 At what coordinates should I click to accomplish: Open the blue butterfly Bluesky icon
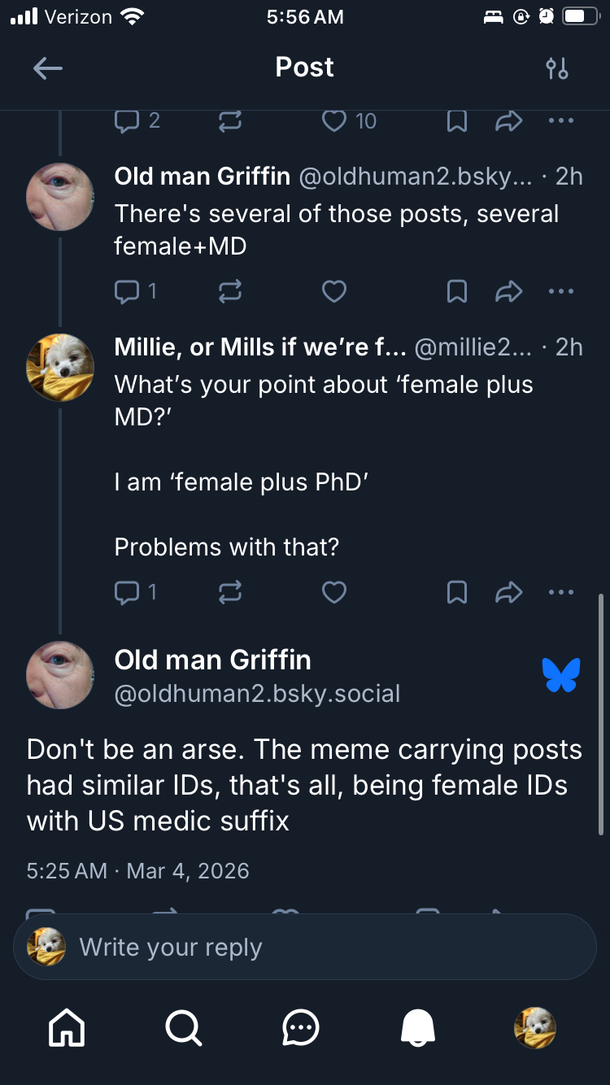click(561, 675)
